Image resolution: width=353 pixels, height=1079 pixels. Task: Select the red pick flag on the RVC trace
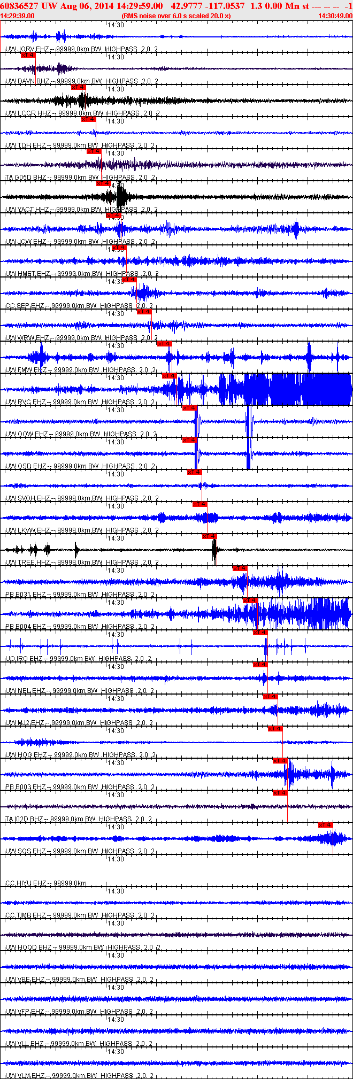(x=170, y=376)
